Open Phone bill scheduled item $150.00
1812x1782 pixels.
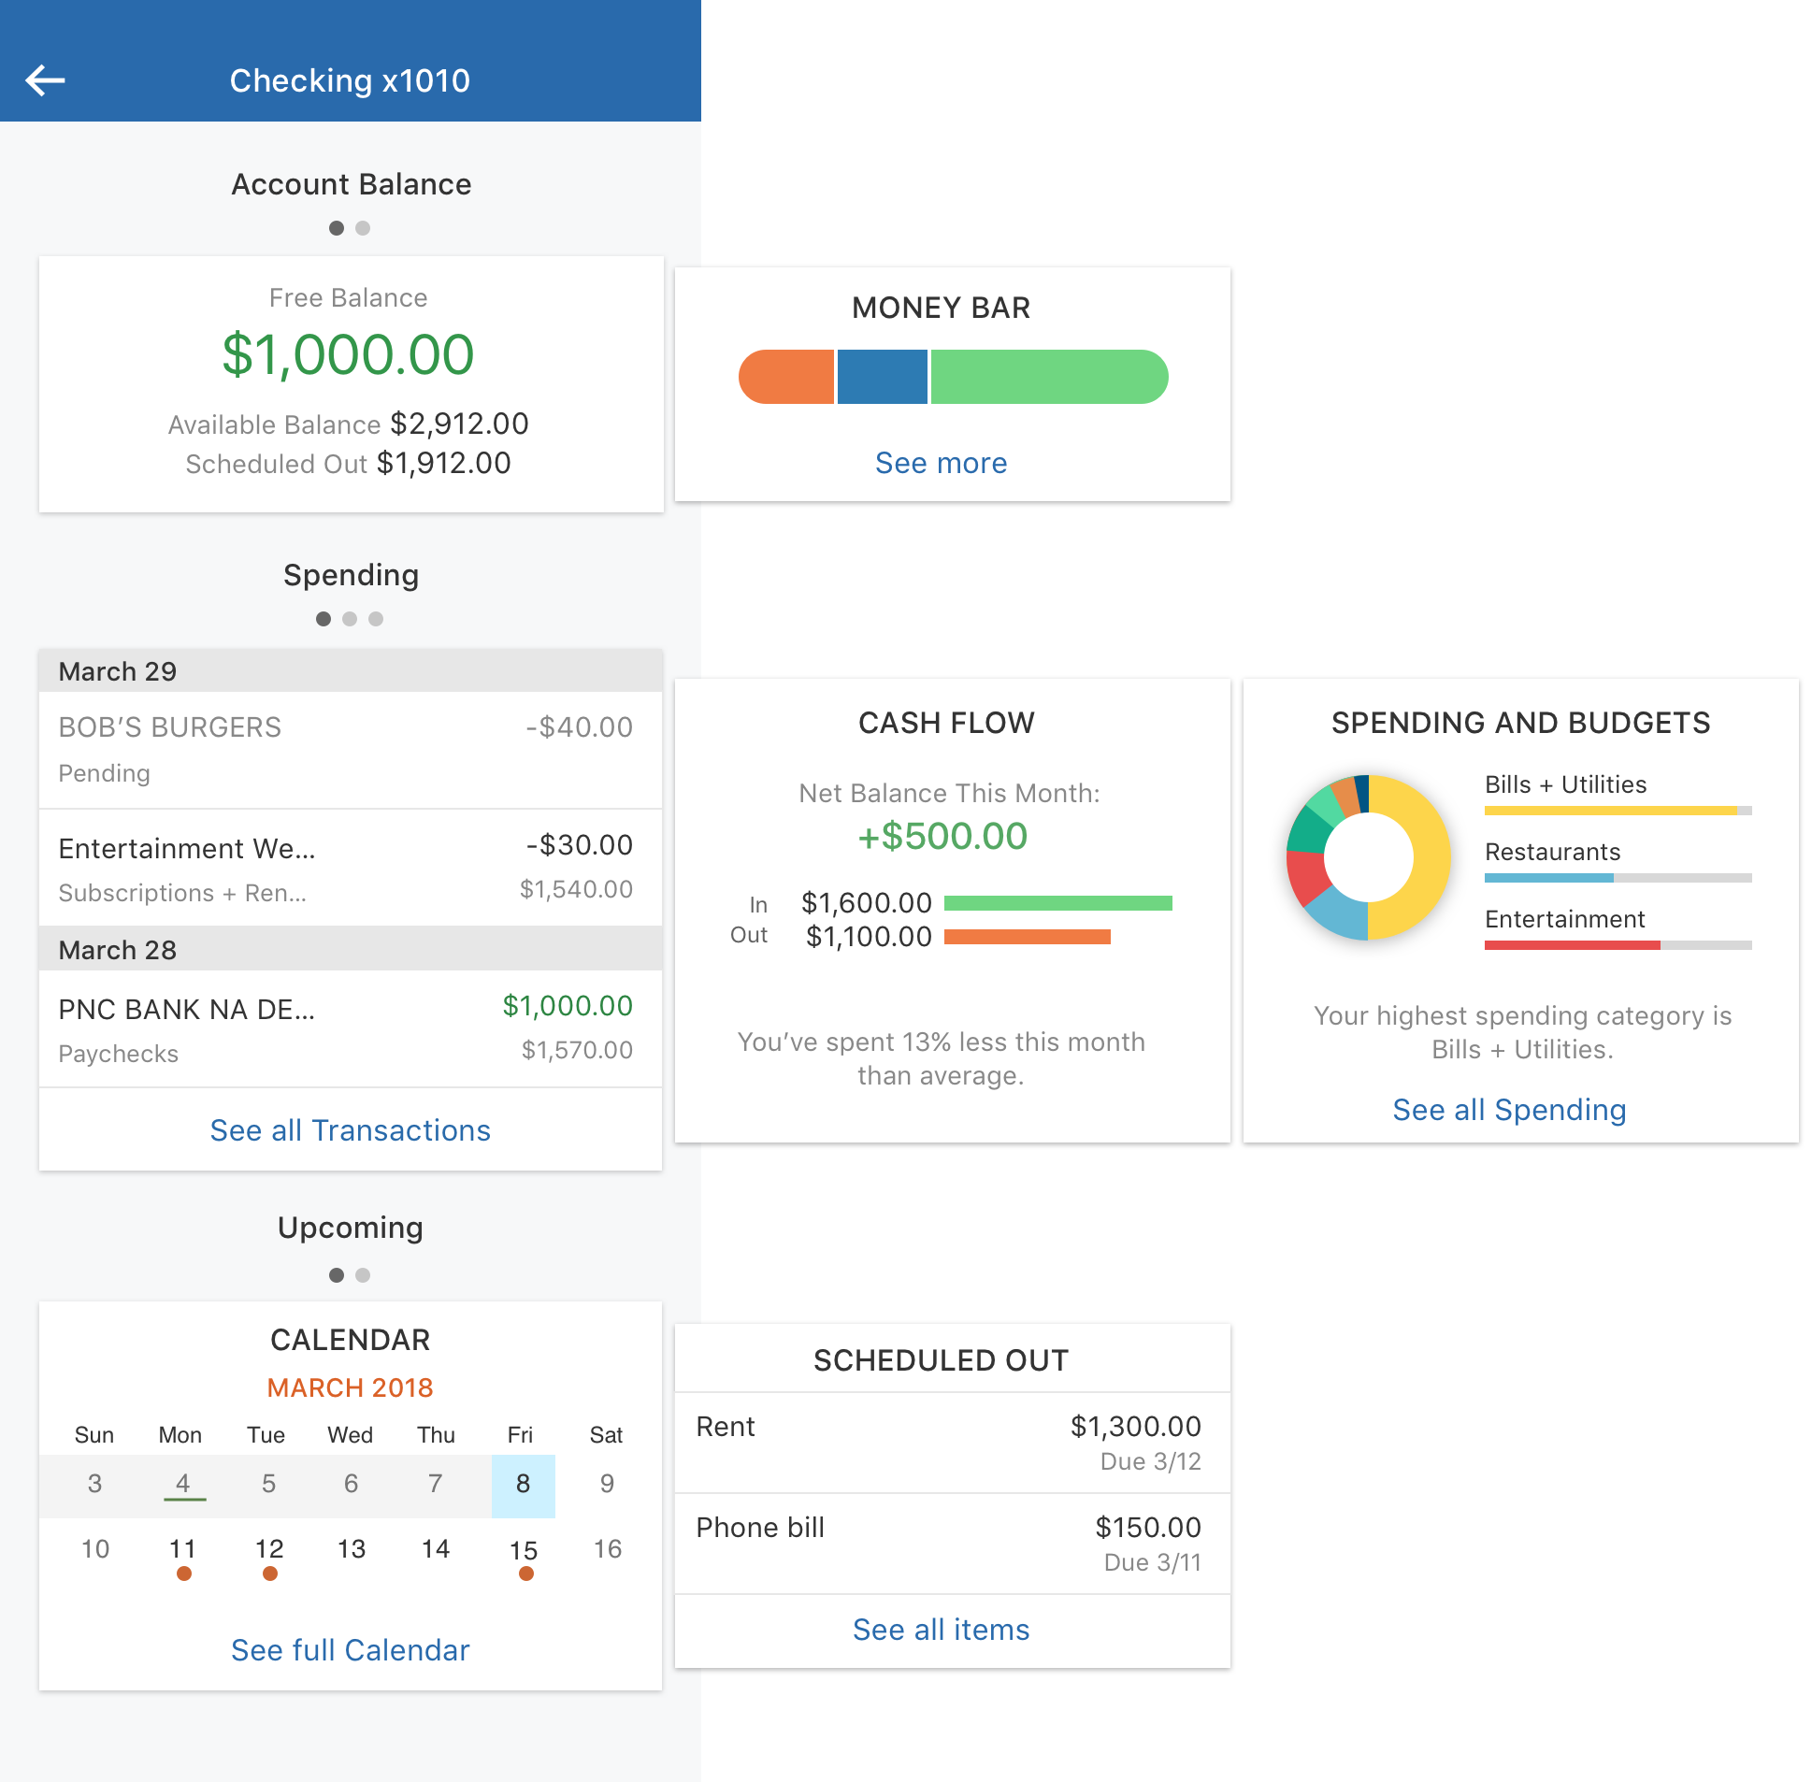click(952, 1544)
